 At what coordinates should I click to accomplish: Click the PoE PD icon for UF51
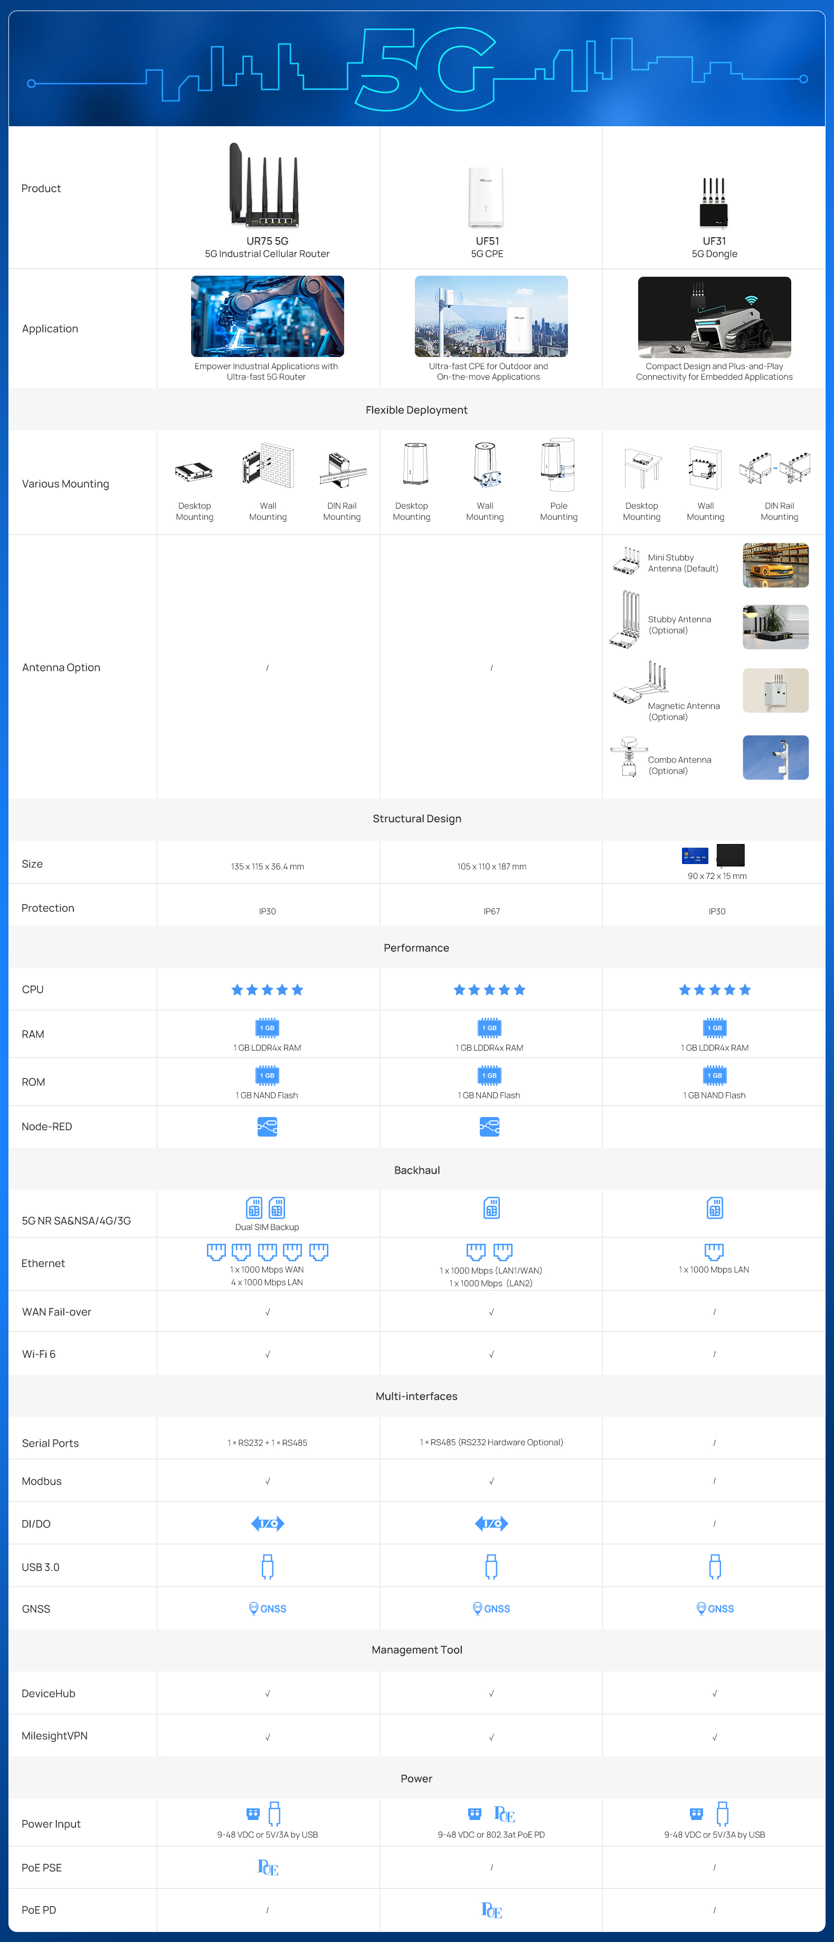pos(491,1910)
